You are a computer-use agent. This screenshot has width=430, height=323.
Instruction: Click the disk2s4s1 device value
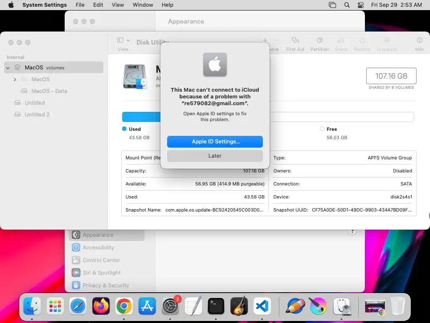coord(401,197)
